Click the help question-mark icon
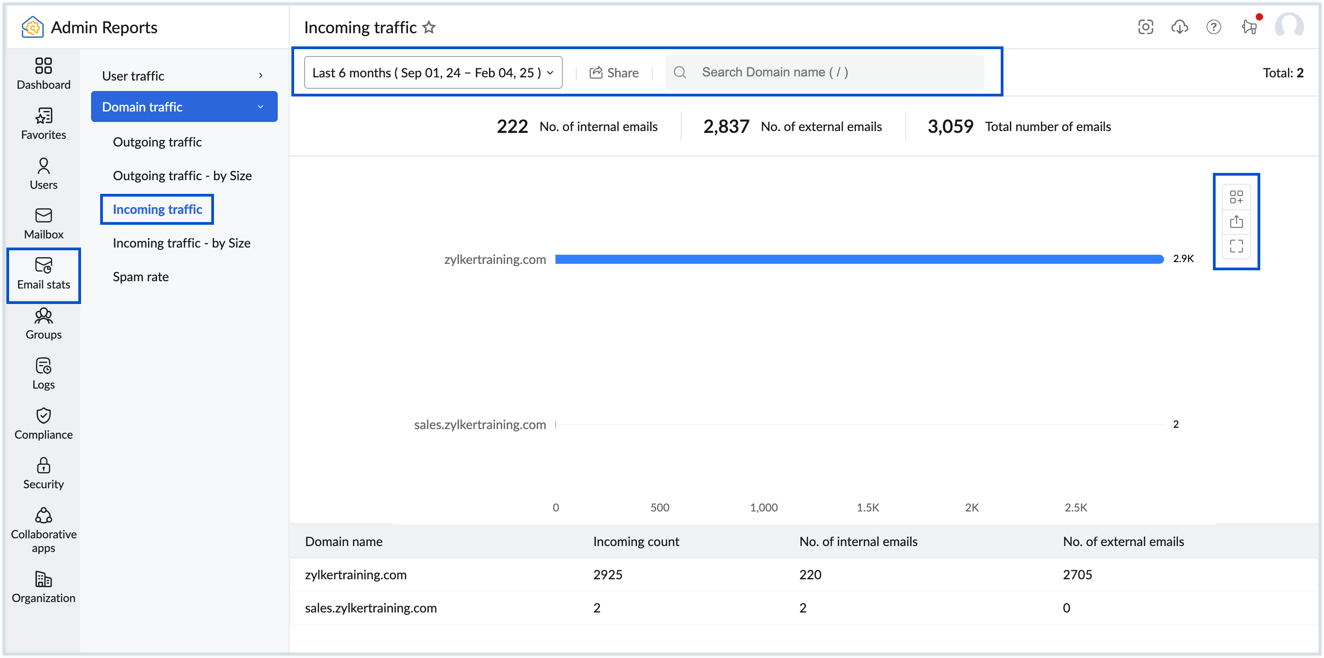This screenshot has width=1324, height=658. (x=1214, y=27)
